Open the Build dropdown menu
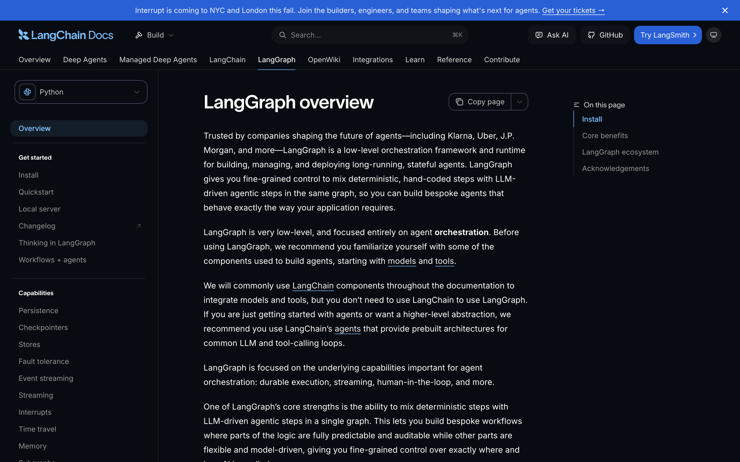 pos(154,35)
